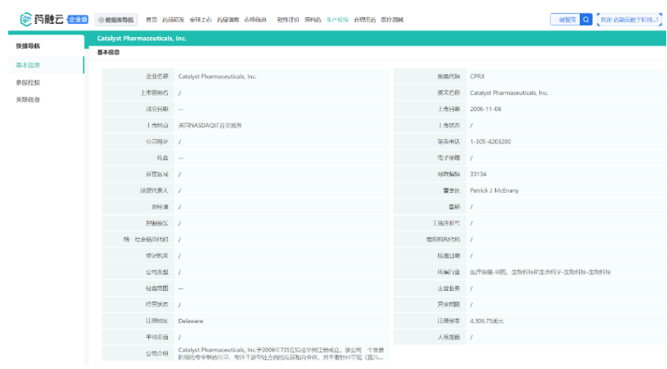667x369 pixels.
Task: Click the registered address value Delaware
Action: click(x=190, y=321)
